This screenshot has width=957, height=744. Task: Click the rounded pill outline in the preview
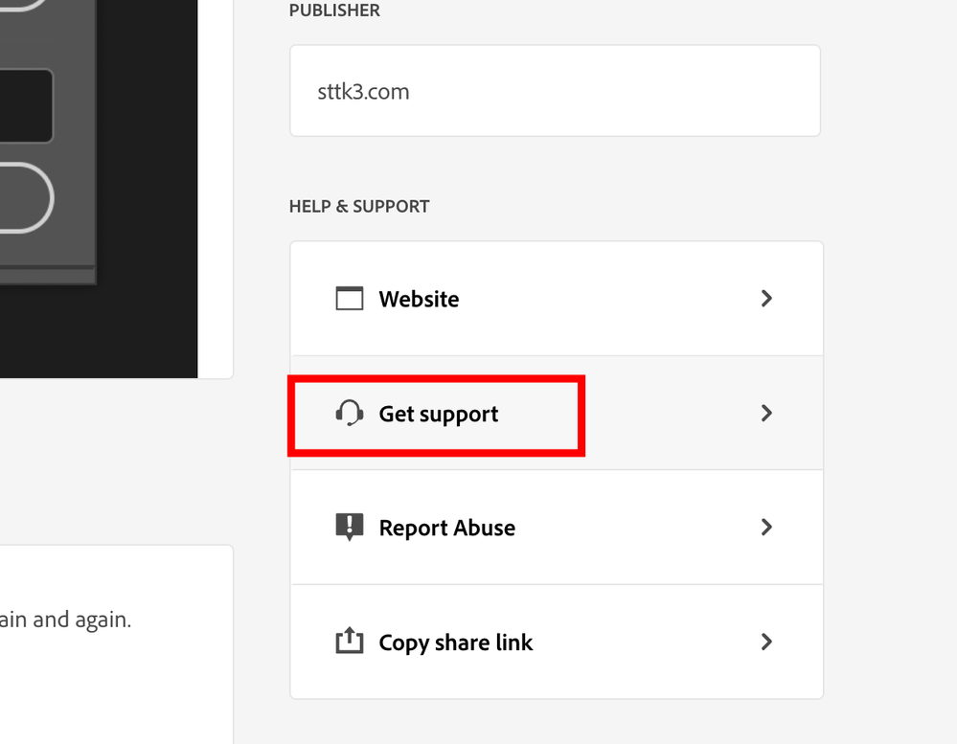[x=24, y=197]
